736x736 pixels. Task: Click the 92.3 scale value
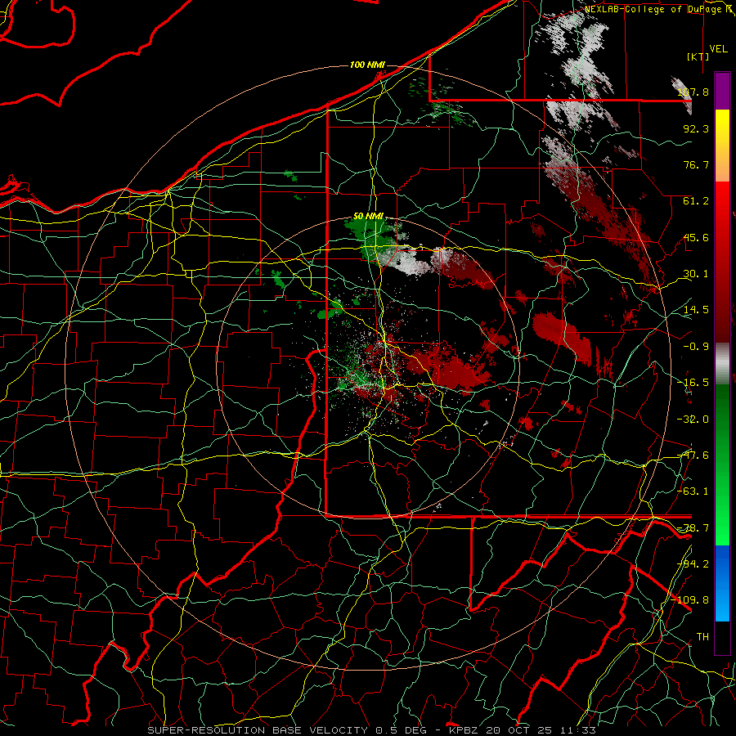pos(696,128)
